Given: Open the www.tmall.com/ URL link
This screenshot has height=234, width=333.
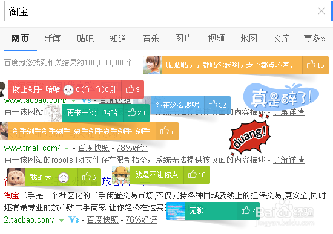Looking at the screenshot, I should [32, 148].
